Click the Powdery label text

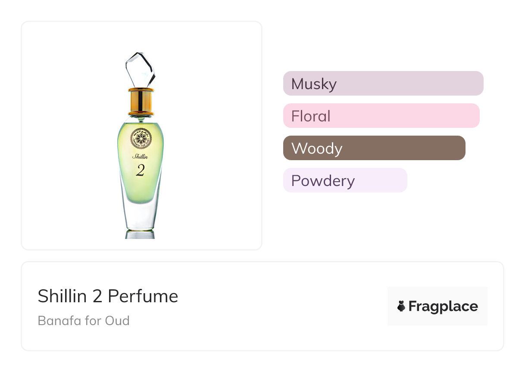pyautogui.click(x=323, y=181)
